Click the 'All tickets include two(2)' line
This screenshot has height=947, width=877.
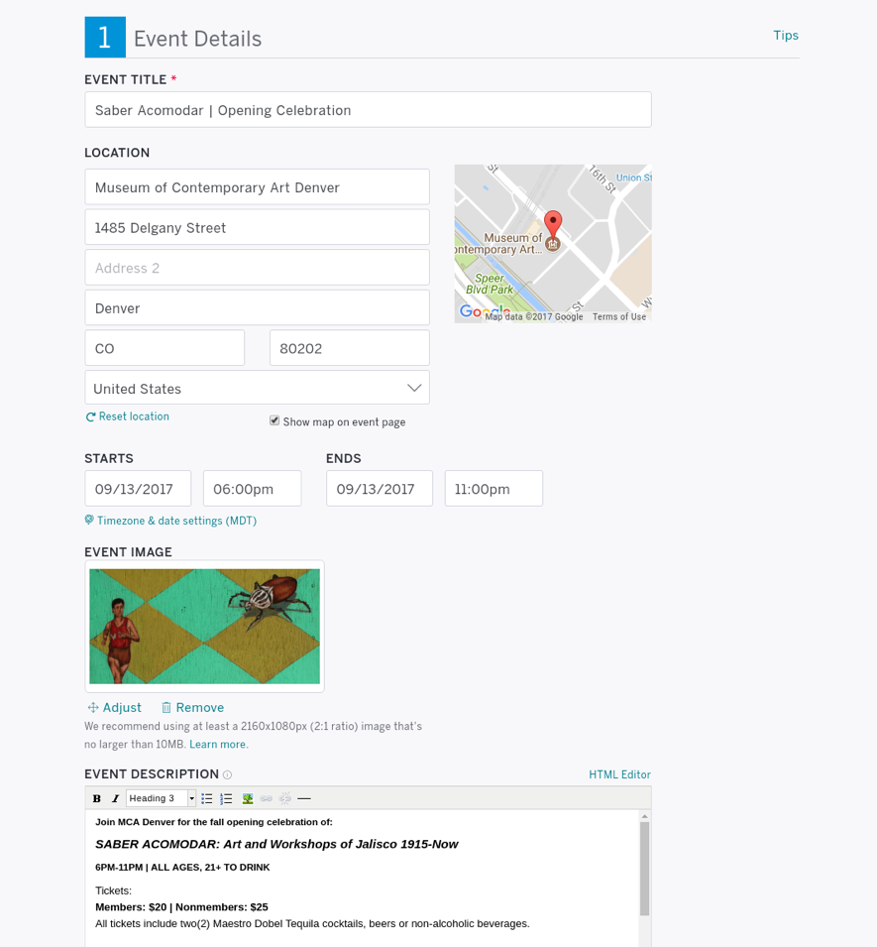(312, 923)
